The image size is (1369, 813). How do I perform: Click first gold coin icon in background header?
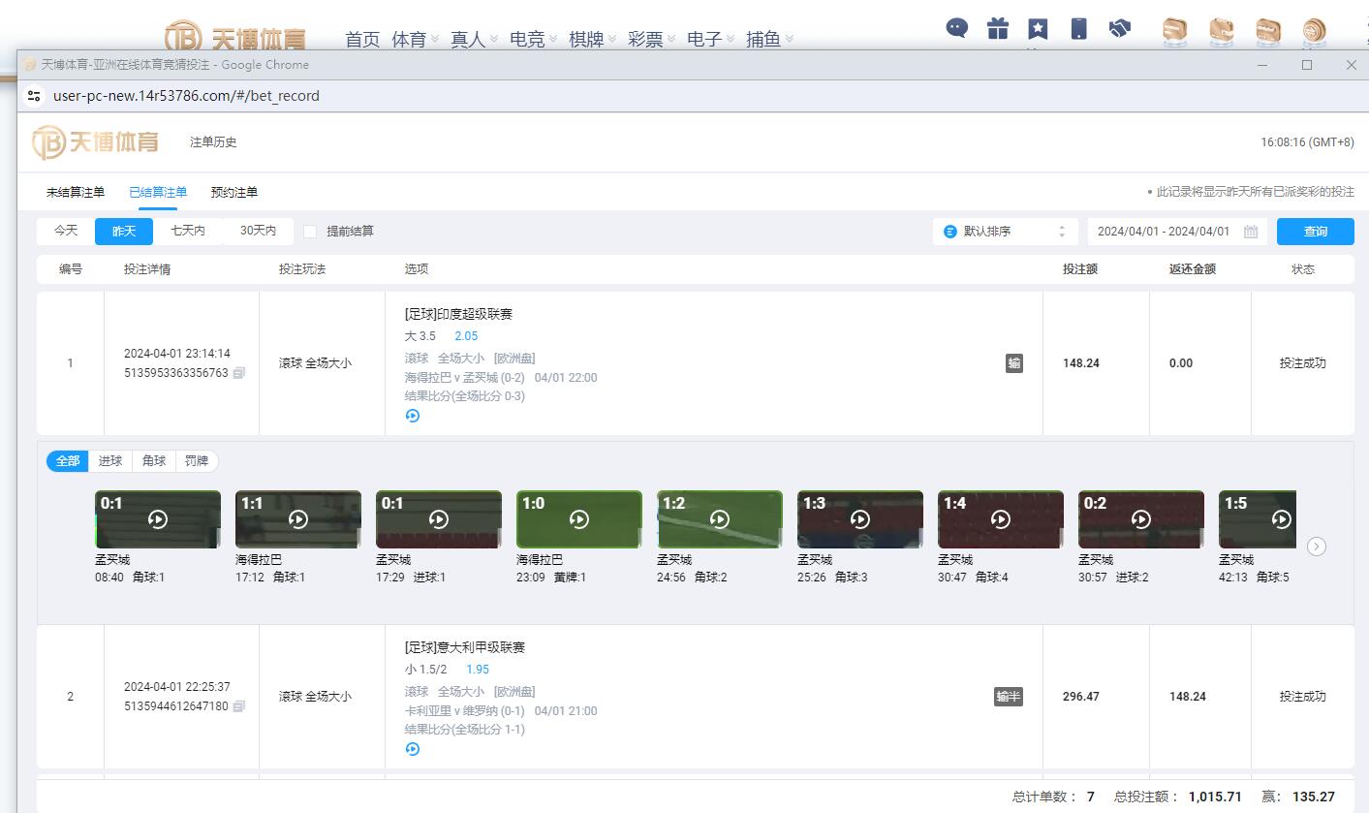click(1175, 32)
